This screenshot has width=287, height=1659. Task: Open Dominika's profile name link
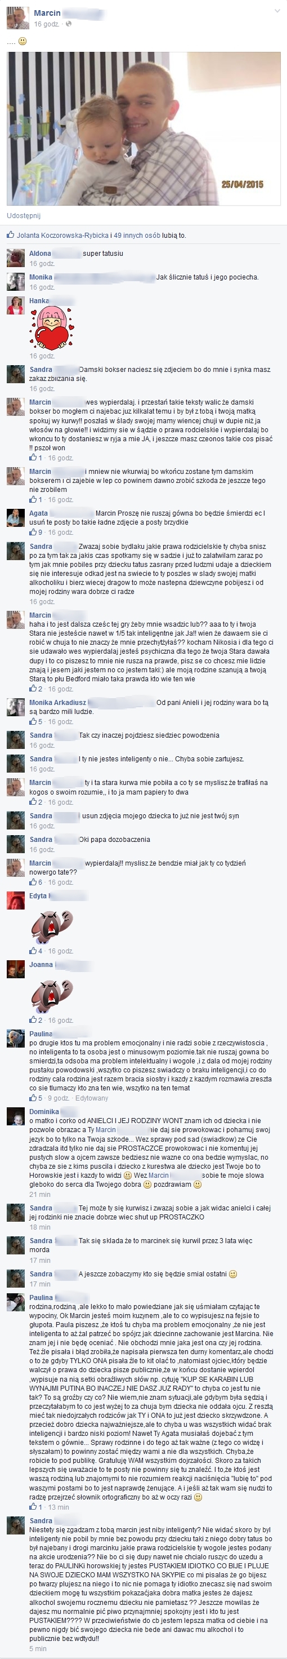44,1112
